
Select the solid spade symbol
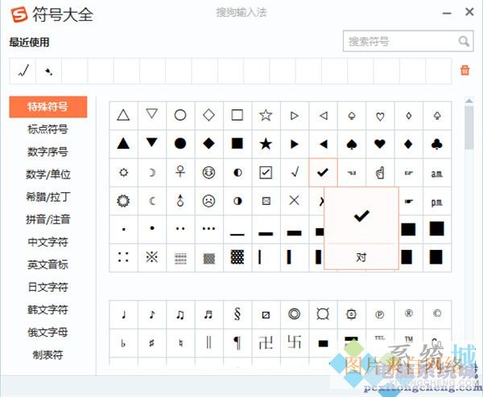point(352,144)
